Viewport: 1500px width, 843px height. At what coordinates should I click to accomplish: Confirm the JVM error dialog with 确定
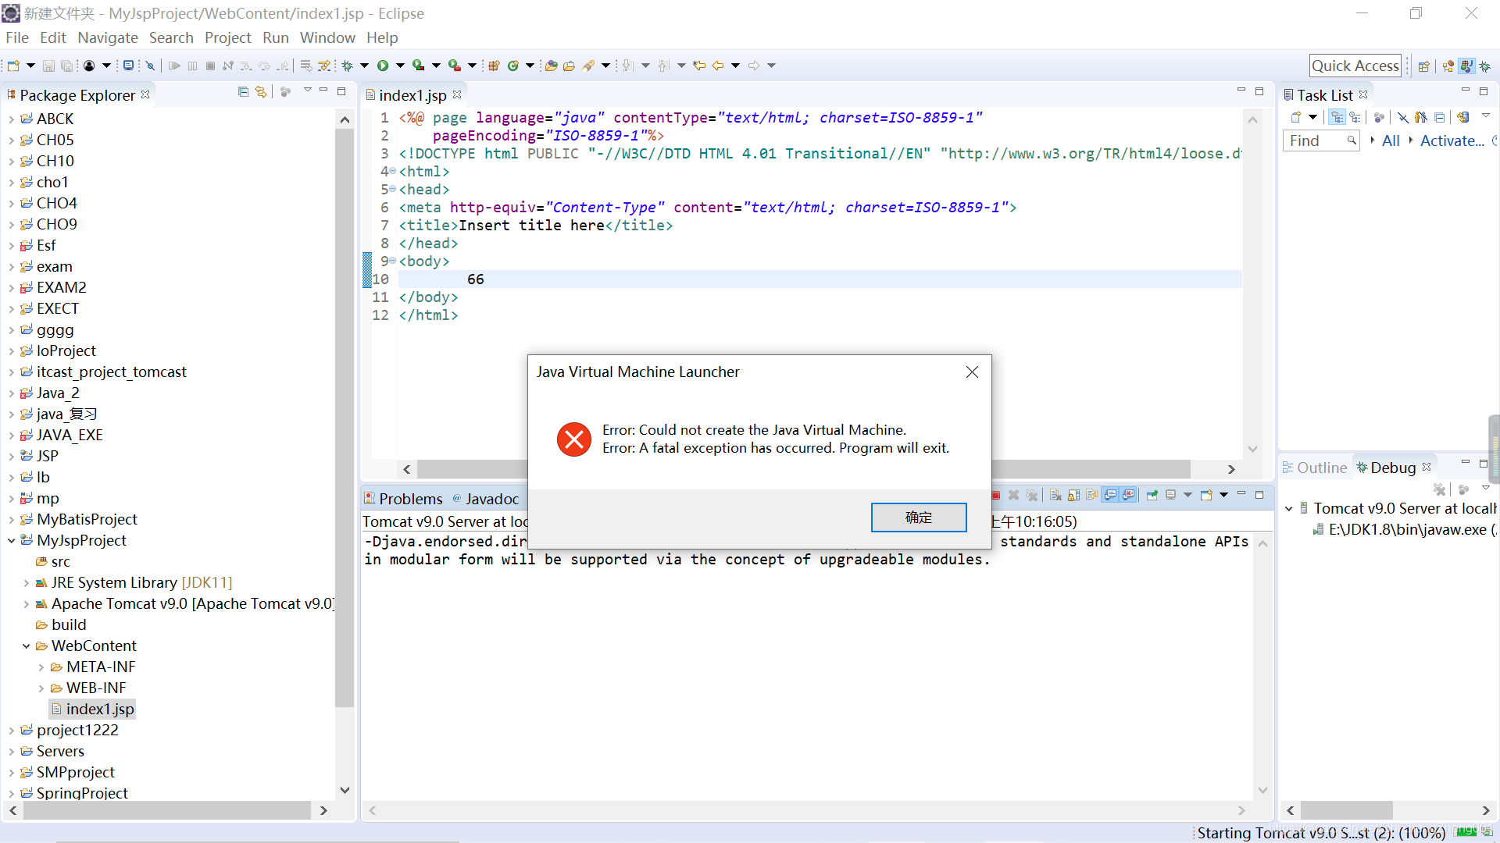pyautogui.click(x=918, y=517)
